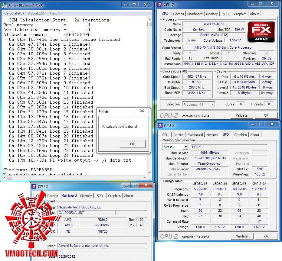
Task: Click the Mainboard model field GA-990FXA-UD7
Action: coord(86,213)
